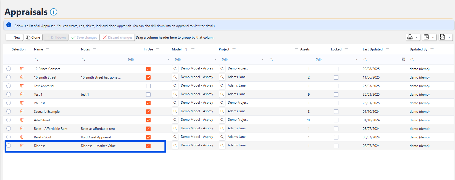Screen dimensions: 455x180
Task: Delete the 12 Prince Consort appraisal
Action: click(x=22, y=69)
